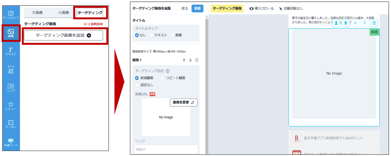Image resolution: width=391 pixels, height=156 pixels.
Task: Delete the part in preview toolbar
Action: (x=374, y=23)
